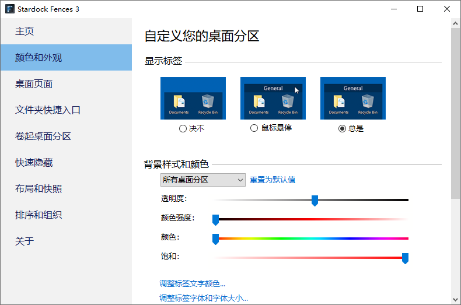Click the 重置为默认值 link
The height and width of the screenshot is (305, 461).
click(x=273, y=180)
